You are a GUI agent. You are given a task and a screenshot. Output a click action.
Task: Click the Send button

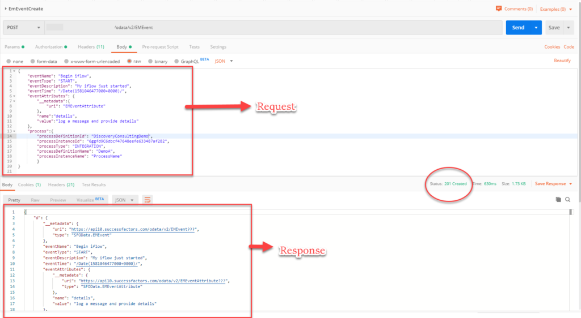pyautogui.click(x=518, y=28)
